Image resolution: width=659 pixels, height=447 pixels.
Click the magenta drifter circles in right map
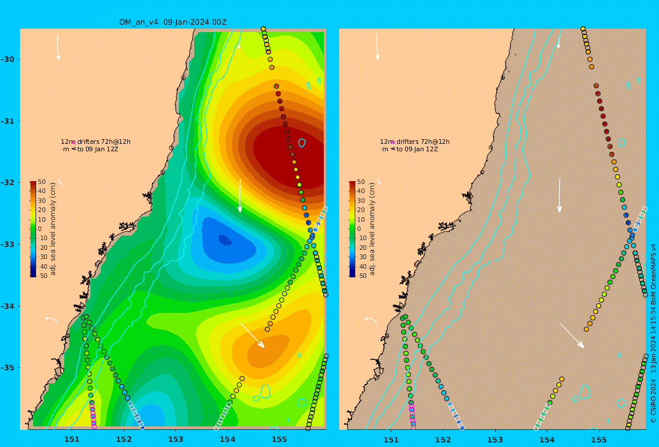tap(412, 415)
